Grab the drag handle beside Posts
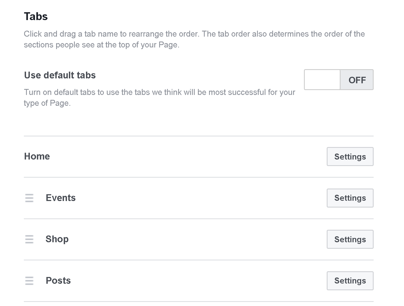Screen dimensions: 404x306 tap(29, 281)
